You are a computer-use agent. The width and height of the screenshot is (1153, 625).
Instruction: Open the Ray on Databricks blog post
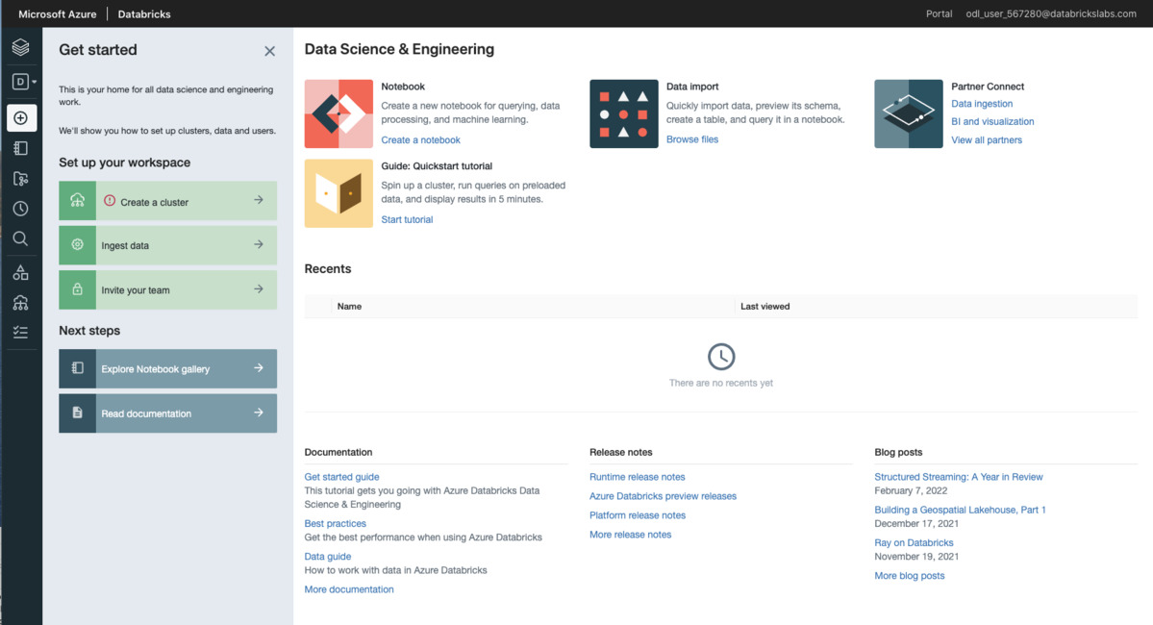[x=914, y=542]
